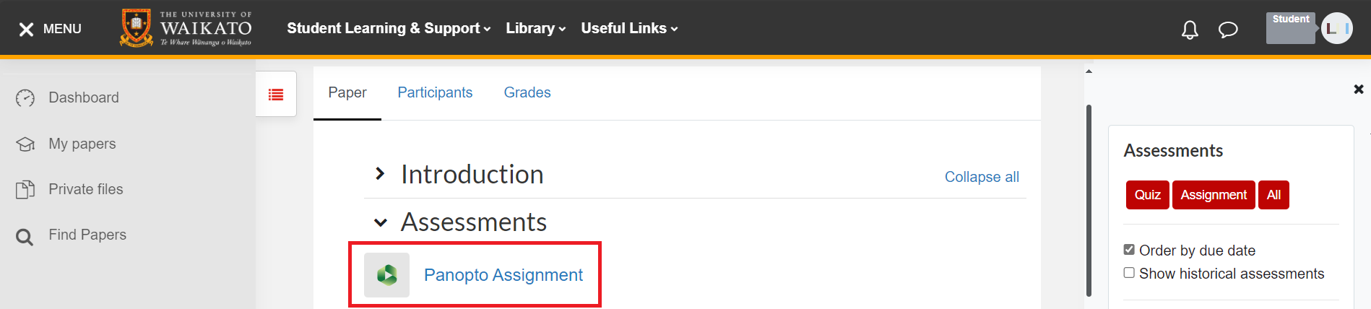Open the Library dropdown menu

pos(535,28)
